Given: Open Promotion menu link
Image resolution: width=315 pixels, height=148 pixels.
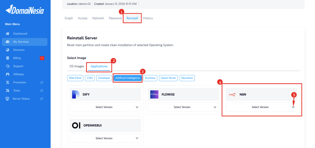Looking at the screenshot, I should (25, 82).
